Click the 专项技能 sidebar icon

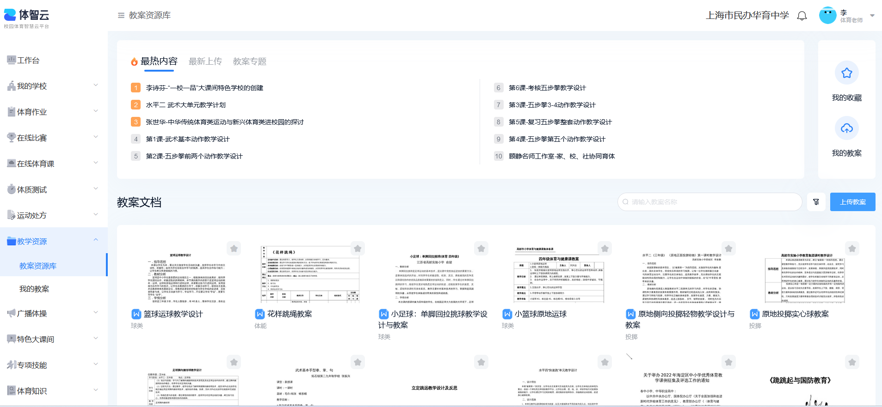point(12,364)
